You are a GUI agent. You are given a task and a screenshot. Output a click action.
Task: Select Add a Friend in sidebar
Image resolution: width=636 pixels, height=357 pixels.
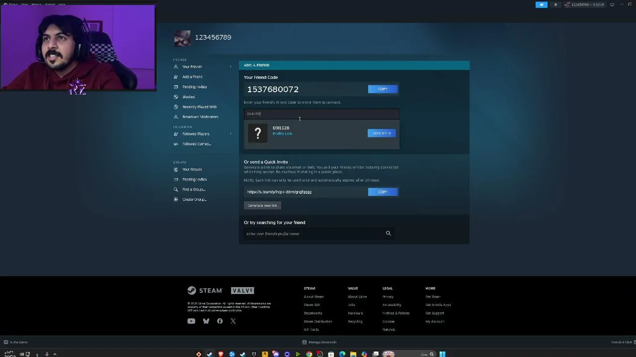point(192,77)
